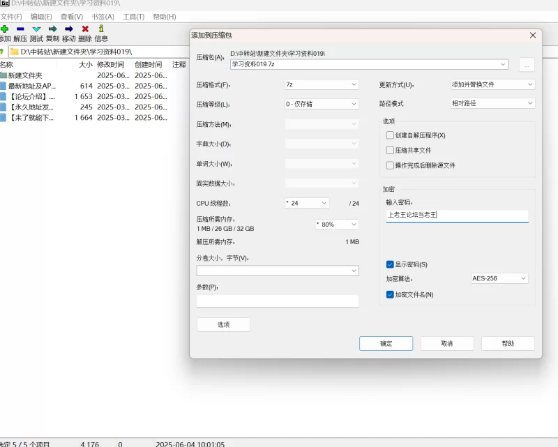Click the 取消 button
This screenshot has width=558, height=447.
[447, 344]
